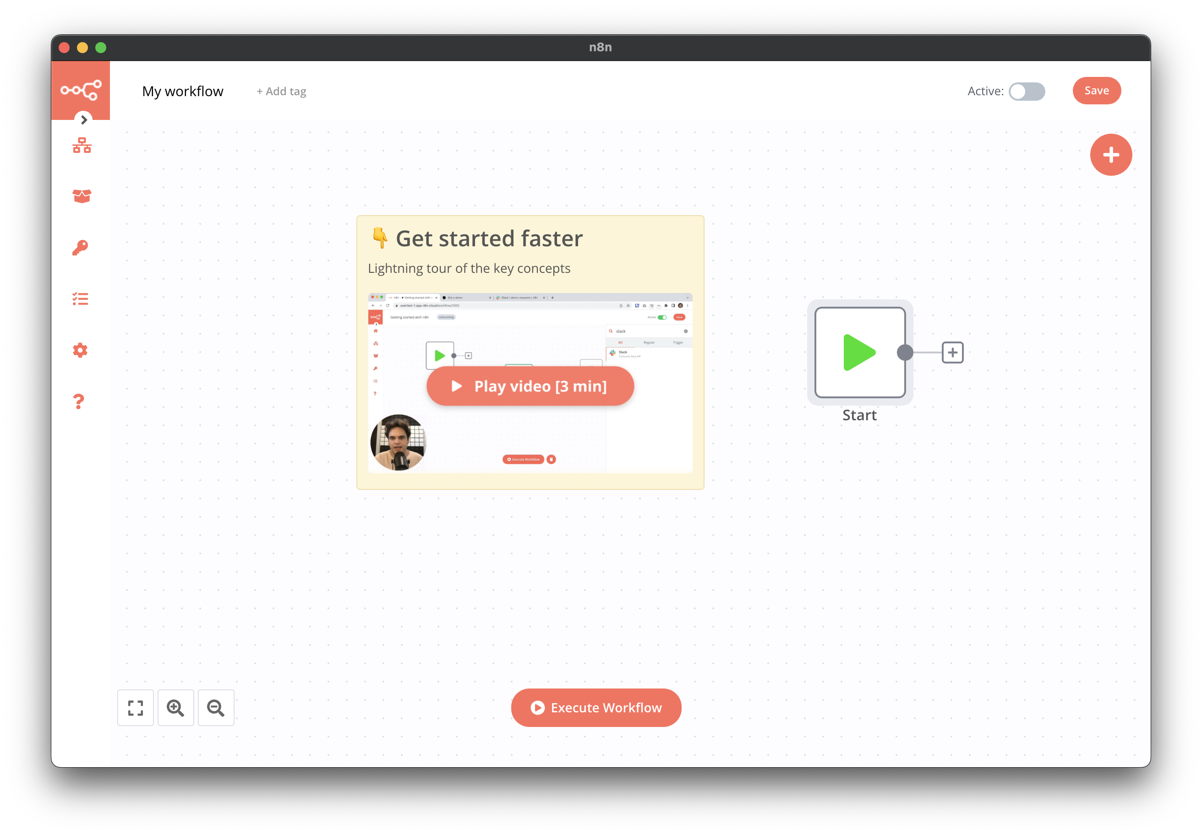The image size is (1202, 835).
Task: Click the n8n logo in sidebar
Action: tap(81, 90)
